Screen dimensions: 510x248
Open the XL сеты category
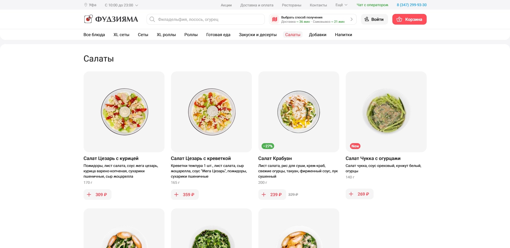[121, 35]
